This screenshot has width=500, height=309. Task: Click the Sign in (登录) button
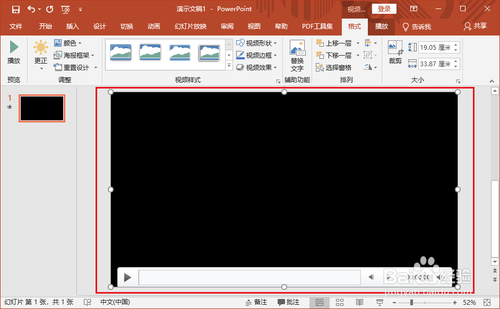(x=384, y=8)
